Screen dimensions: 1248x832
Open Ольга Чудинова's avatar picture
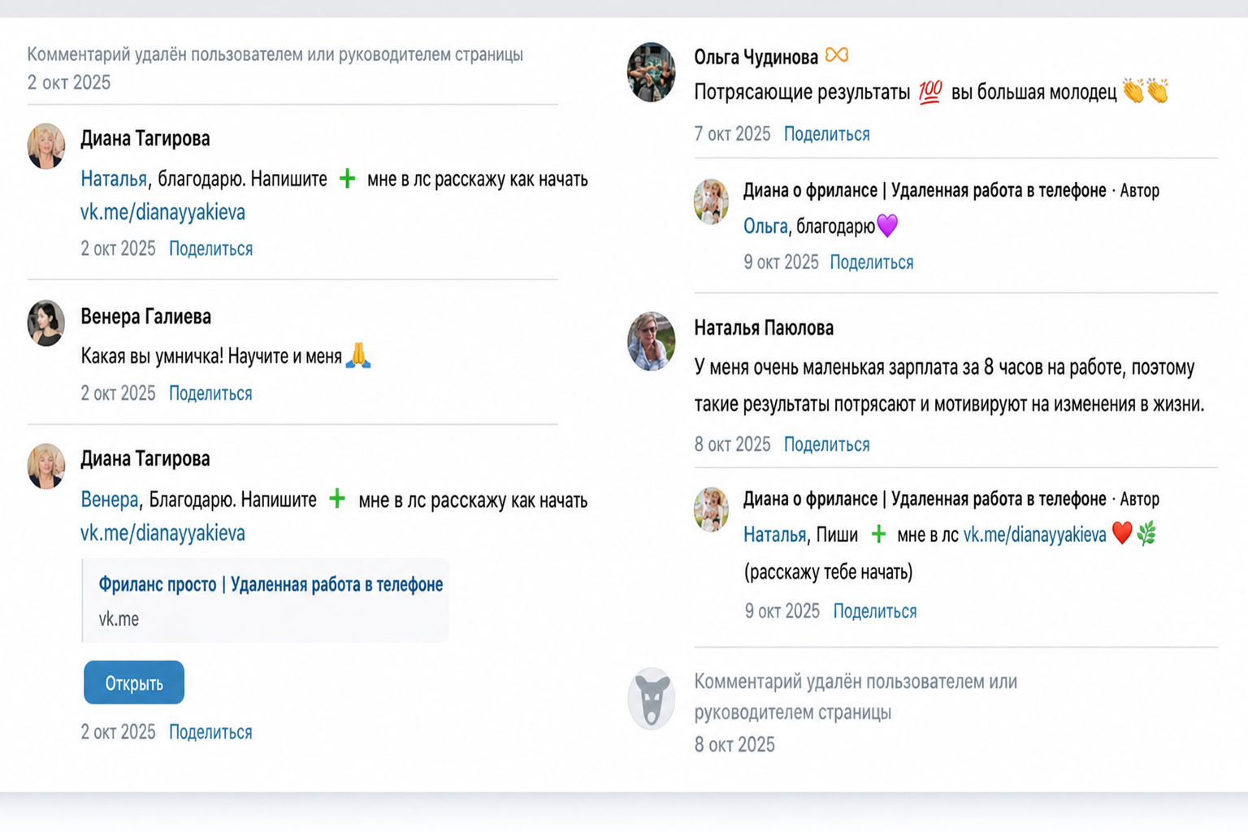[x=652, y=72]
